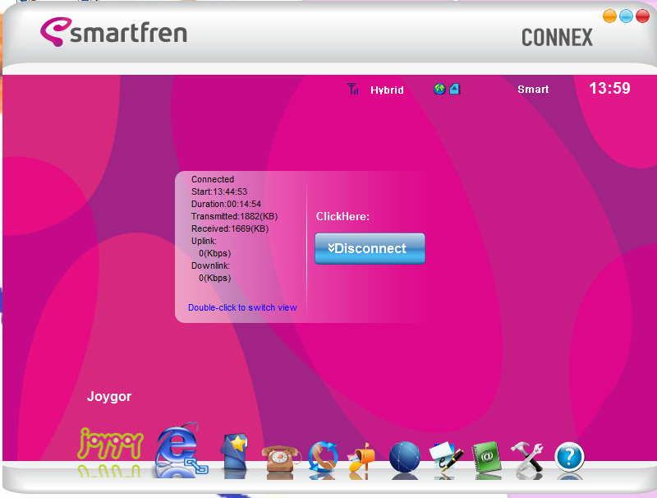Click the signal strength antenna icon
This screenshot has height=498, width=657.
point(353,89)
